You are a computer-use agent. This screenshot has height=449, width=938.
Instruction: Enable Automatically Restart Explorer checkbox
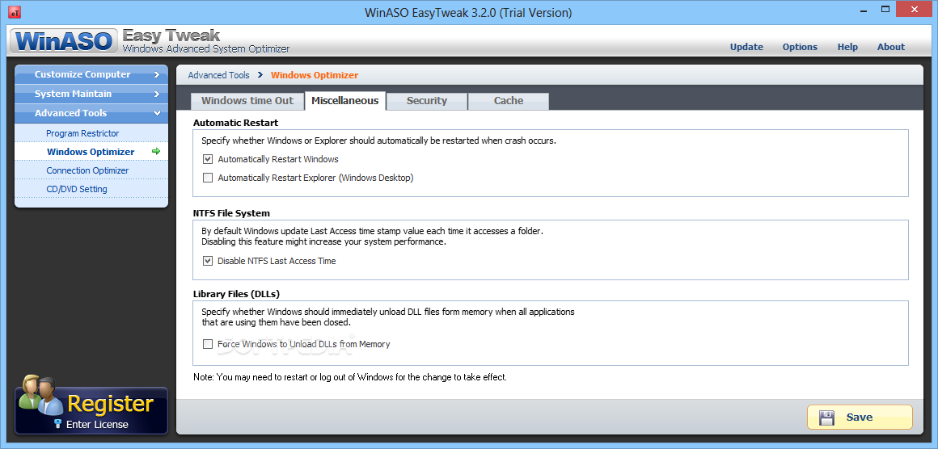tap(208, 178)
